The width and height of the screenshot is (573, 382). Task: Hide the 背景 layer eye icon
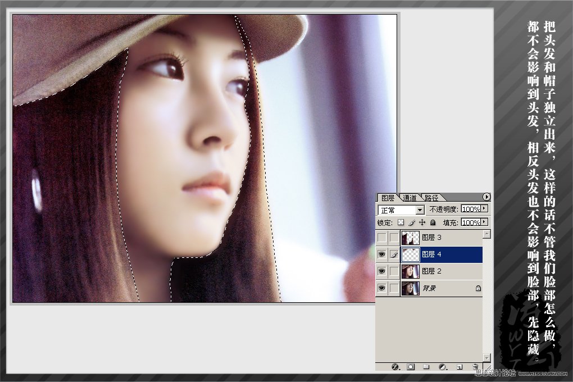pyautogui.click(x=382, y=288)
